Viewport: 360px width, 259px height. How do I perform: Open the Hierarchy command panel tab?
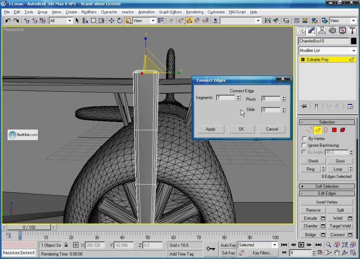pyautogui.click(x=322, y=31)
